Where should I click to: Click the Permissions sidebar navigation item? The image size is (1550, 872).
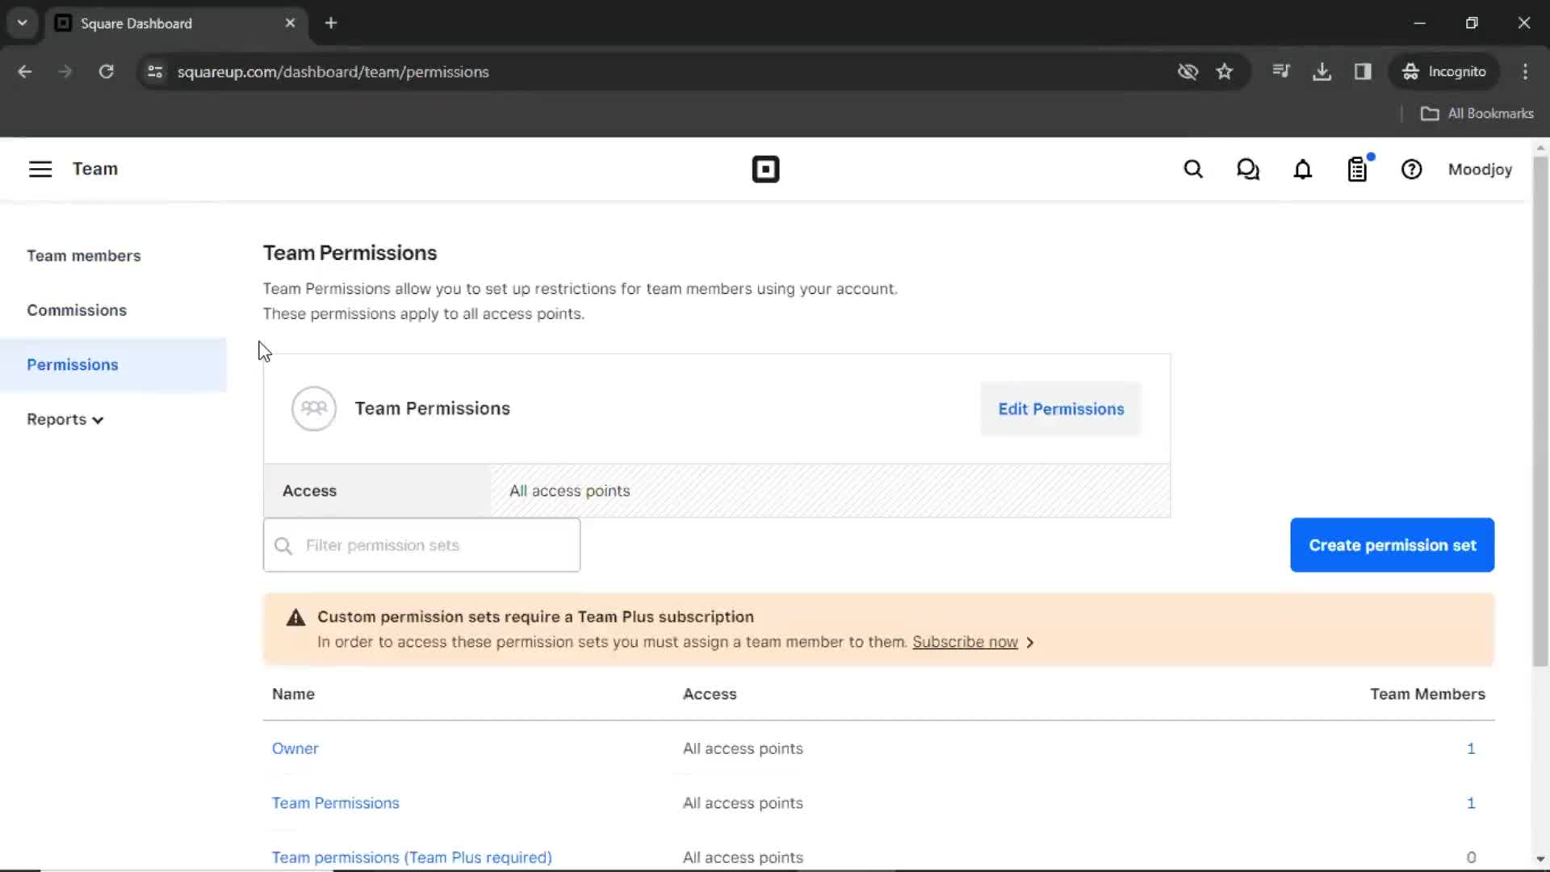73,364
